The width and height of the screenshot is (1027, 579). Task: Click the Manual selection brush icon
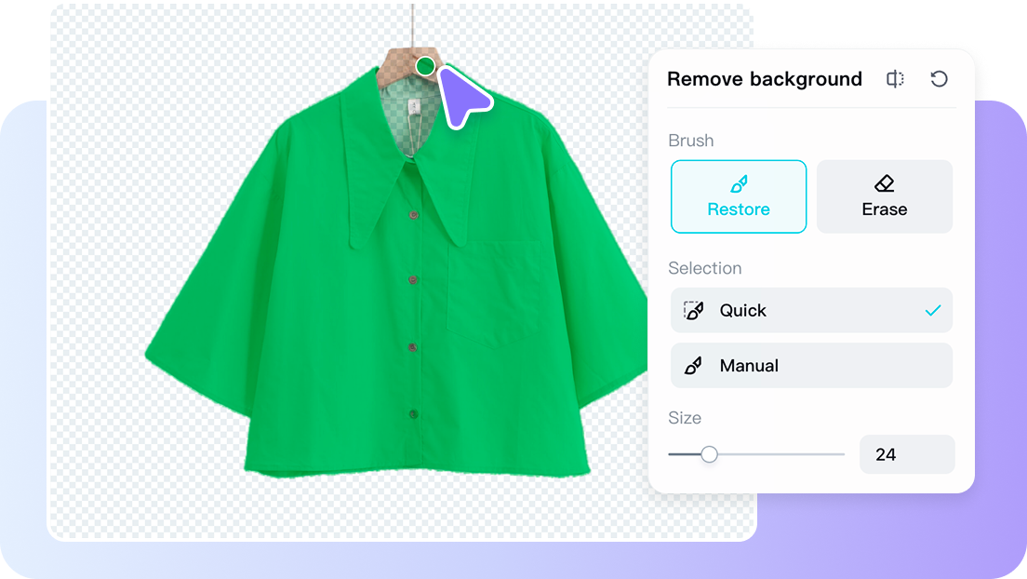tap(692, 365)
